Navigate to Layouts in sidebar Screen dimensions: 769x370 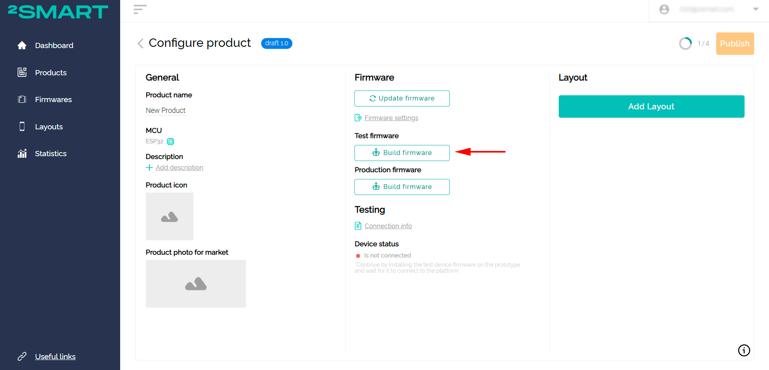pos(49,127)
